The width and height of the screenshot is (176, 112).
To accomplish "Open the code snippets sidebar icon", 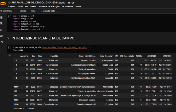I will point(1,30).
